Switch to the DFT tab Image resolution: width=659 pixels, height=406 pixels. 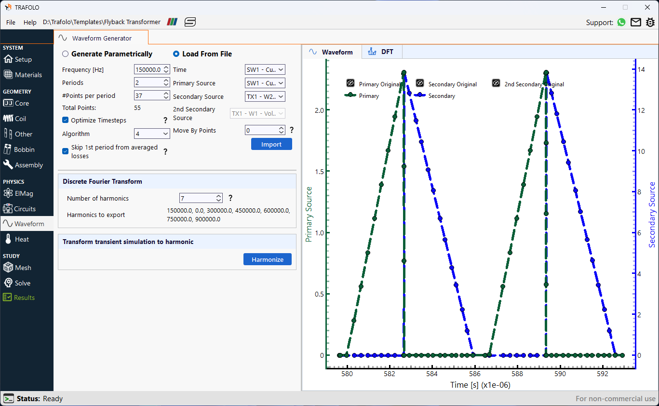click(381, 51)
